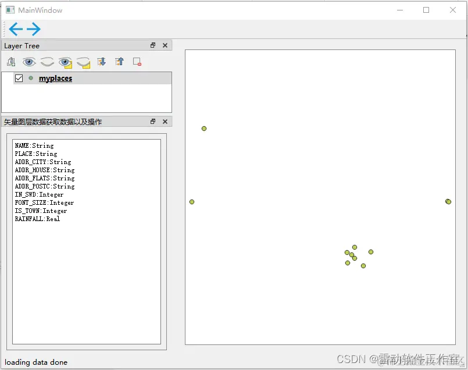Select the myplaces layer name
The height and width of the screenshot is (370, 468).
pyautogui.click(x=55, y=78)
